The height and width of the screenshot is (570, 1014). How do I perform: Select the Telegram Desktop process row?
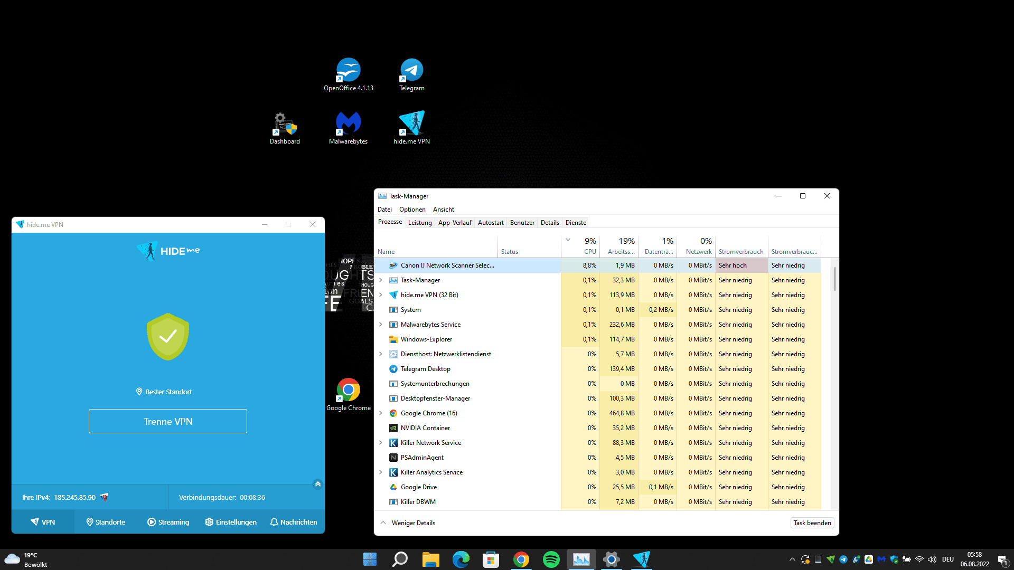click(597, 369)
